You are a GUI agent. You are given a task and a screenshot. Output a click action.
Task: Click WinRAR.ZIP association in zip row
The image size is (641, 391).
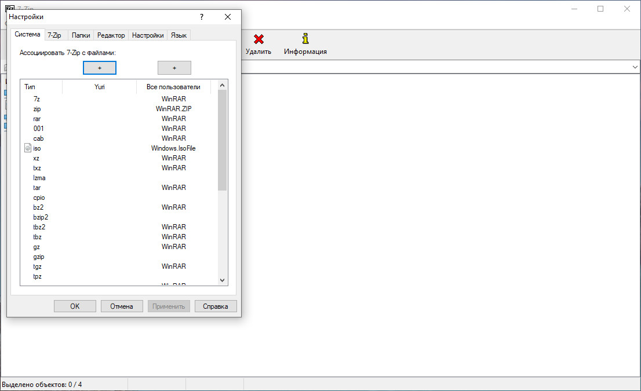click(173, 109)
